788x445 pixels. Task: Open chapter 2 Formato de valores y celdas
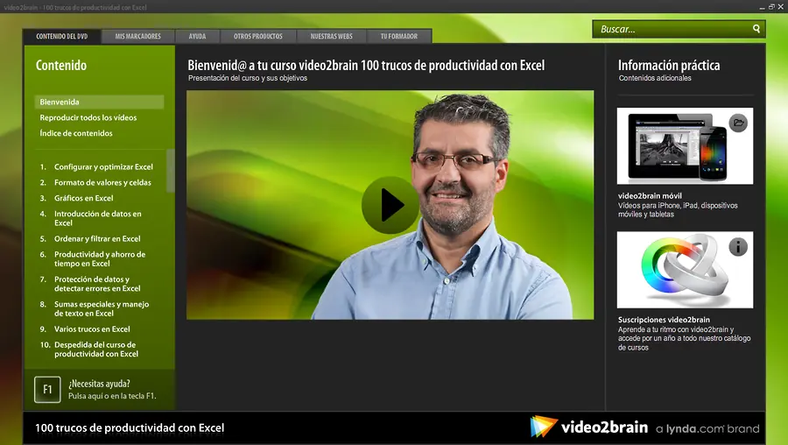click(x=95, y=182)
